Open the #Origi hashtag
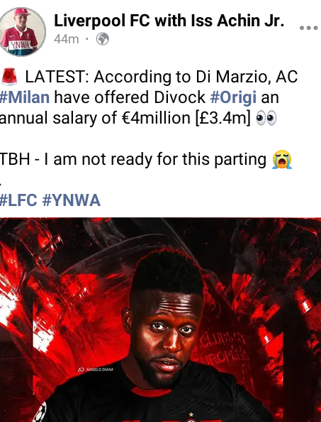This screenshot has height=422, width=321. tap(233, 97)
